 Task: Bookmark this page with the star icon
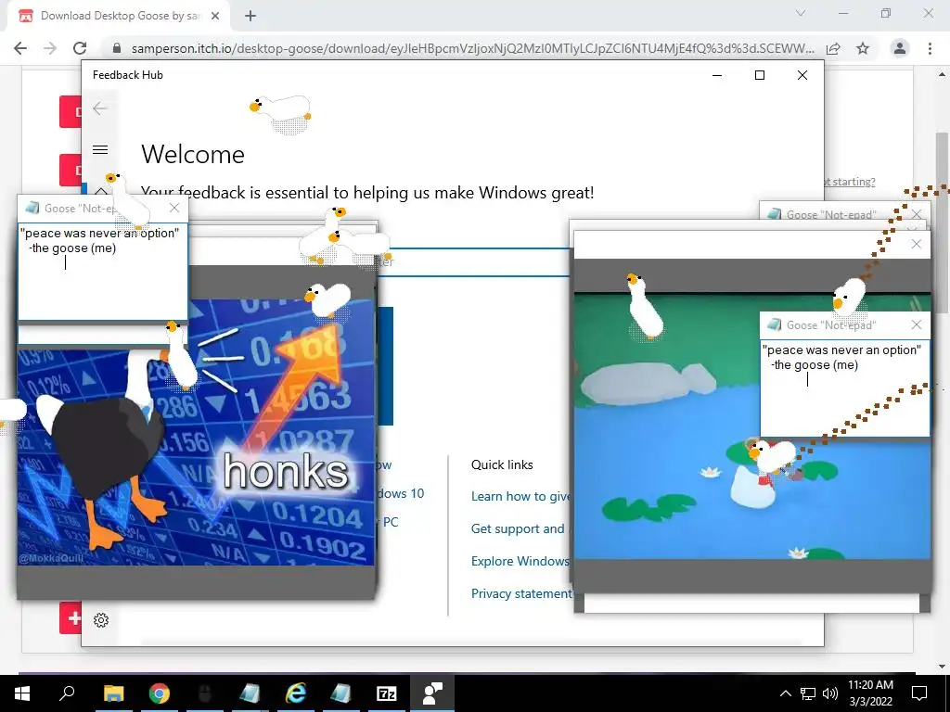863,48
